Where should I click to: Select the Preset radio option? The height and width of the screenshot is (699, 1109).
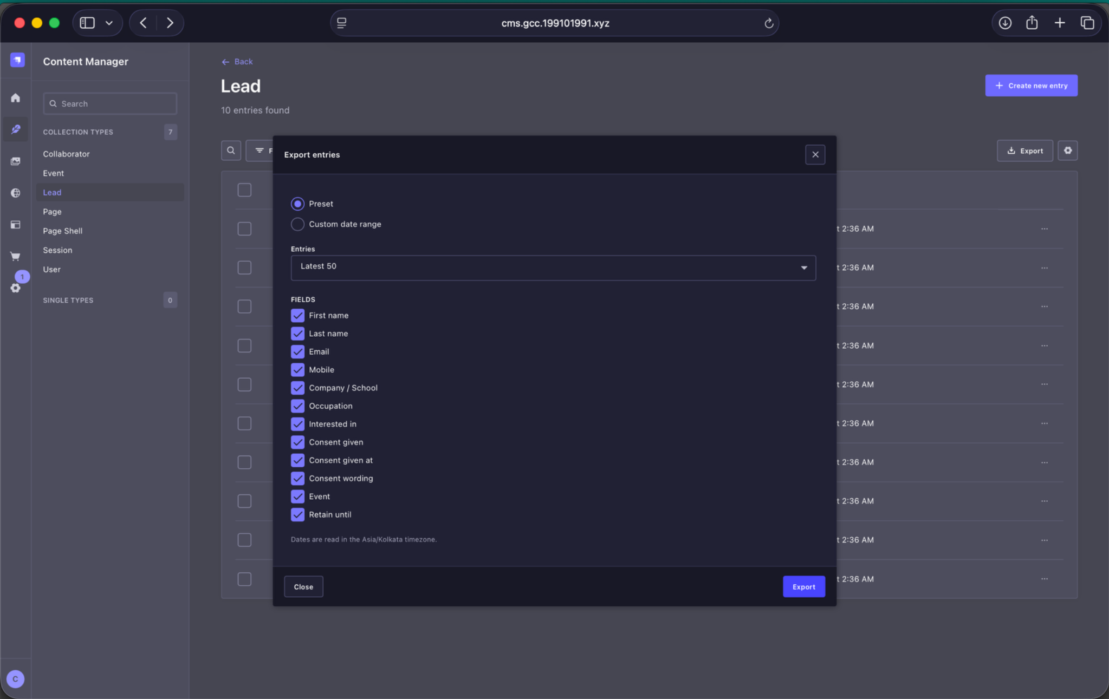point(297,204)
